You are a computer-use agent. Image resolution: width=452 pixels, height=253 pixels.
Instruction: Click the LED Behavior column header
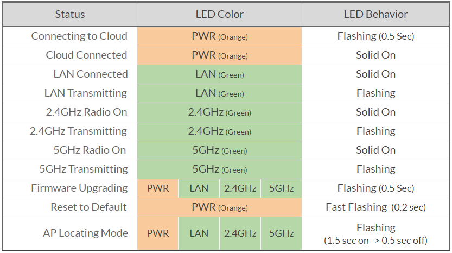click(375, 15)
